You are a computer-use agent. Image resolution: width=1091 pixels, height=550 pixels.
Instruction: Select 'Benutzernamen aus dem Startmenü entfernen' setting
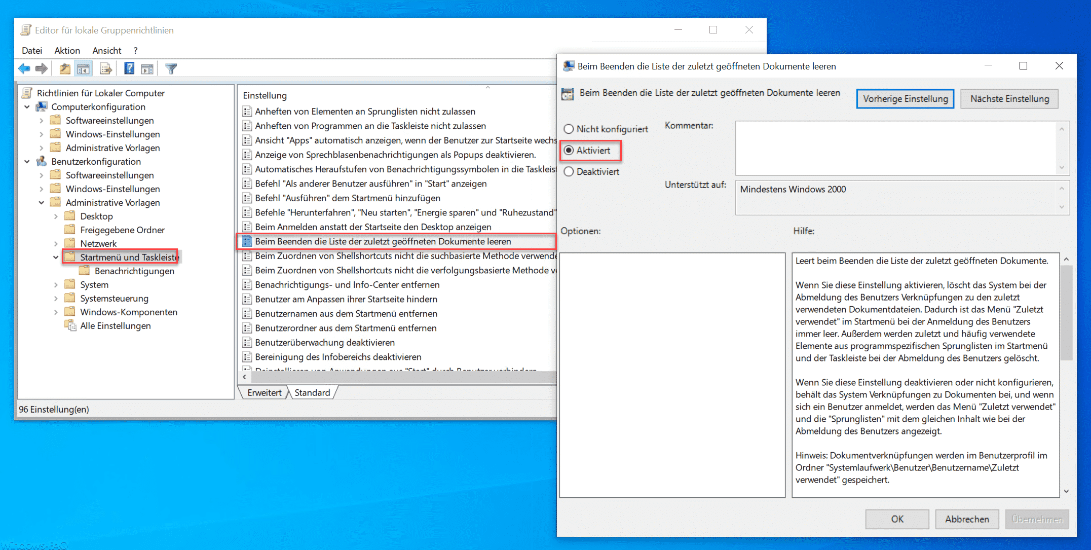[x=346, y=314]
